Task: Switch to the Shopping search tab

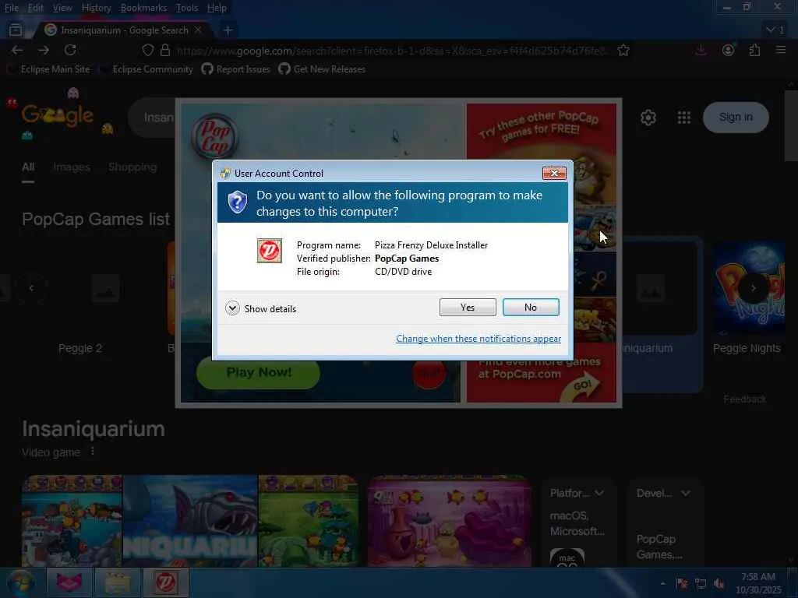Action: coord(132,167)
